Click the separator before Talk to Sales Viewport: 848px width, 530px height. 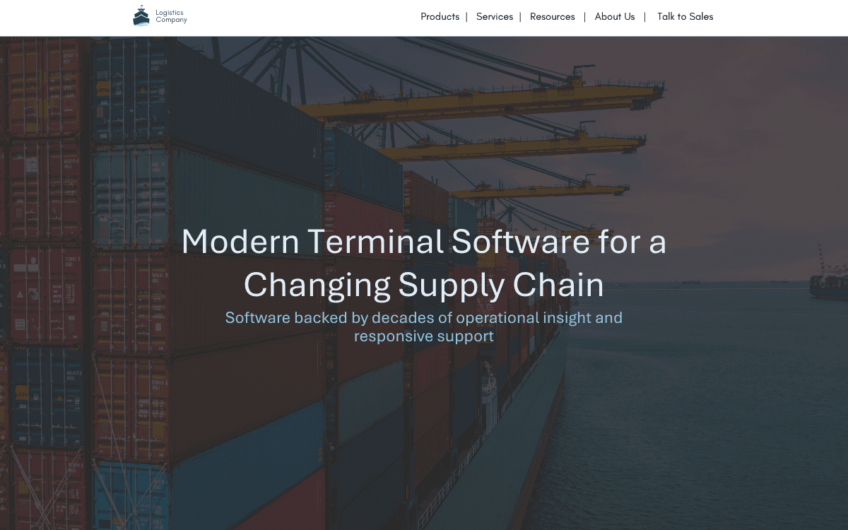click(644, 17)
